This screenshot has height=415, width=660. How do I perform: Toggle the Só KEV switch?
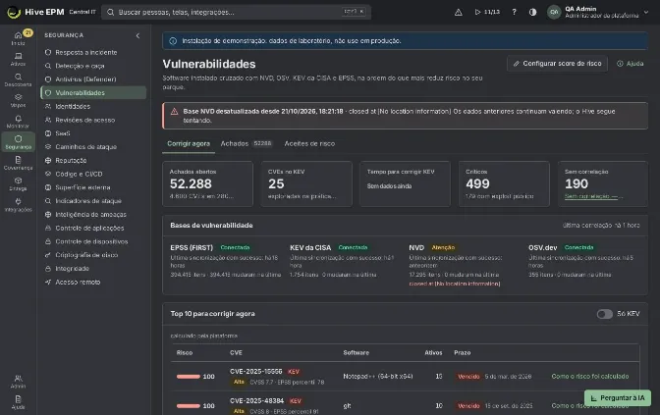coord(604,314)
